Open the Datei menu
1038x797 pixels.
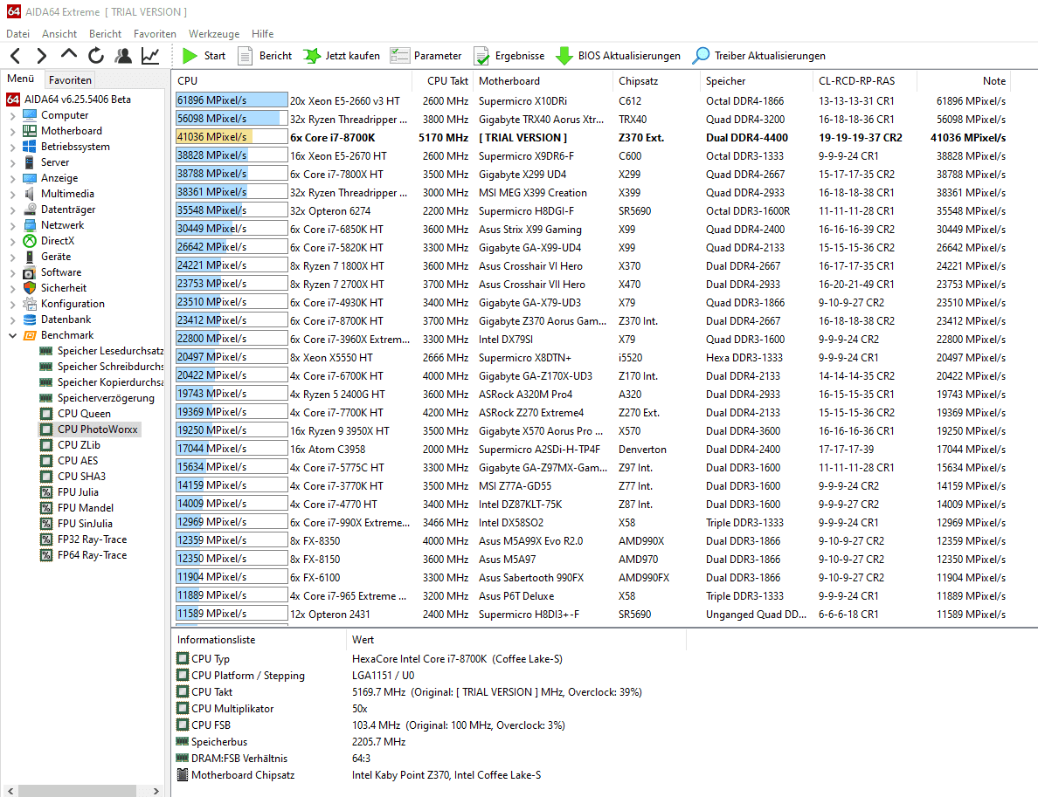tap(17, 34)
